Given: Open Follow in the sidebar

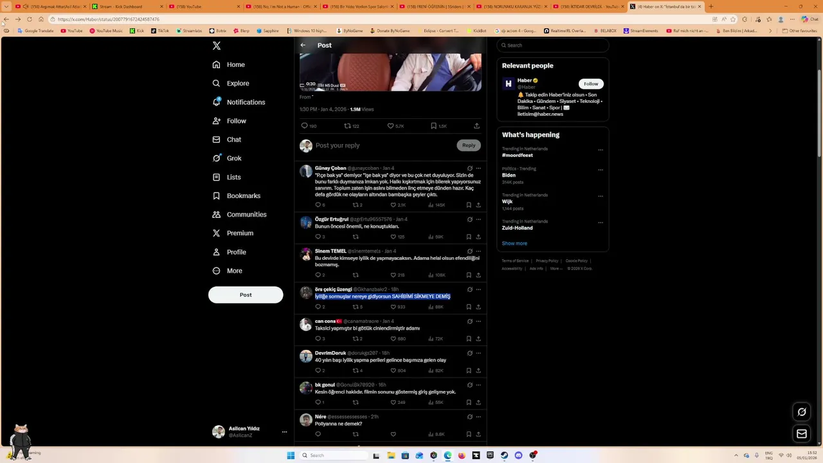Looking at the screenshot, I should pyautogui.click(x=230, y=121).
